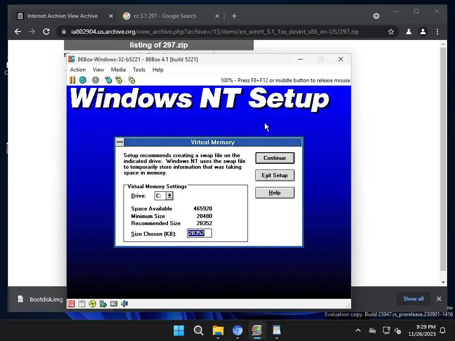Click the browser back arrow
This screenshot has height=341, width=455.
pyautogui.click(x=18, y=32)
